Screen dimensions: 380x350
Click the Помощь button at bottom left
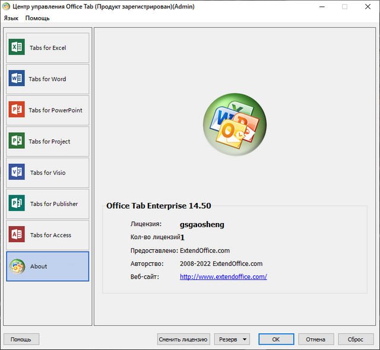pos(21,339)
